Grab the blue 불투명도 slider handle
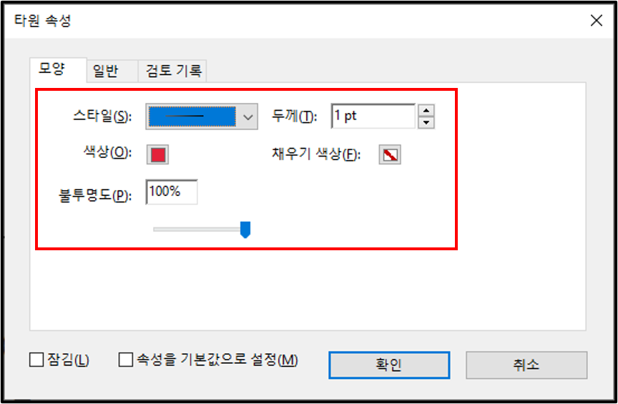The height and width of the screenshot is (404, 618). tap(245, 230)
